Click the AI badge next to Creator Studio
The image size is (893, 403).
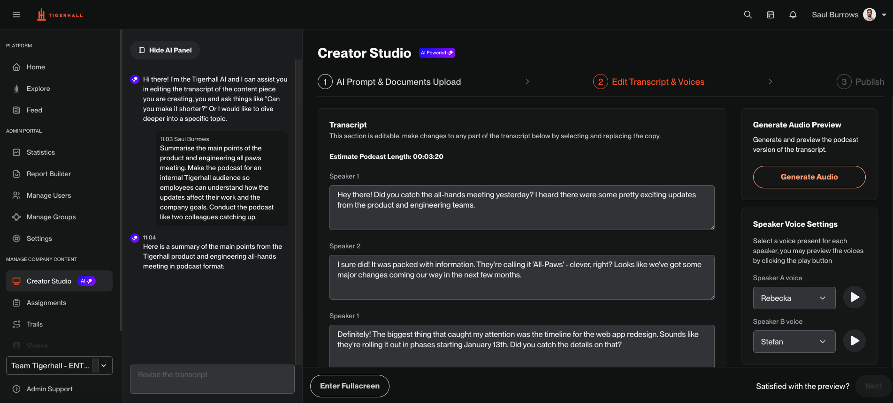click(x=86, y=281)
